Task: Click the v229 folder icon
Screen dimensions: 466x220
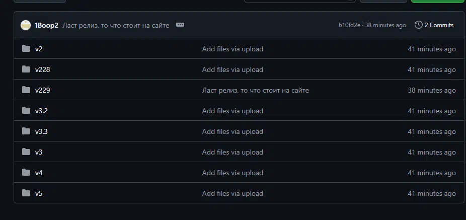Action: [26, 90]
